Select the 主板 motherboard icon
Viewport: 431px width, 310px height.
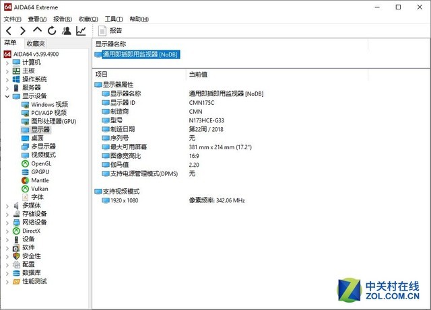(16, 71)
